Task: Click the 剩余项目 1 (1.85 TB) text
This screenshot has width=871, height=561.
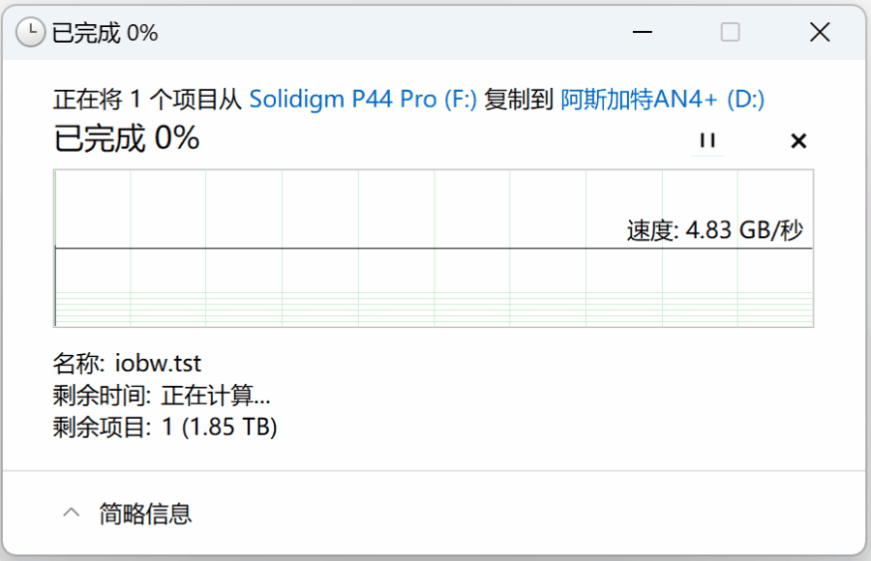Action: pyautogui.click(x=165, y=427)
